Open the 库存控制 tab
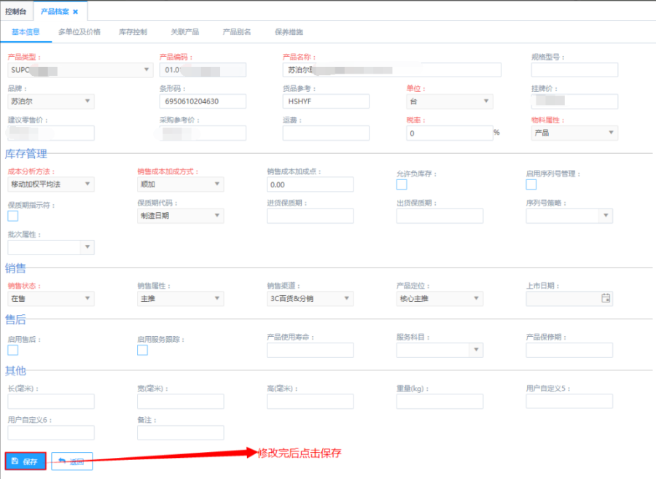The width and height of the screenshot is (656, 479). pos(133,32)
